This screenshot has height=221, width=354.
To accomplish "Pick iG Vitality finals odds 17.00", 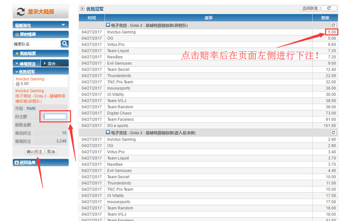I will (331, 195).
